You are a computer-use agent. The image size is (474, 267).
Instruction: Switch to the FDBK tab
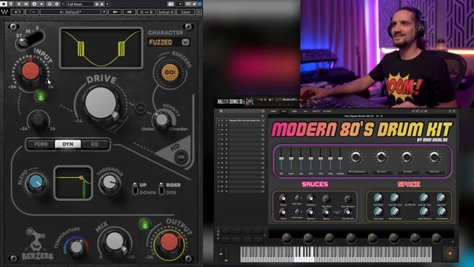click(41, 144)
